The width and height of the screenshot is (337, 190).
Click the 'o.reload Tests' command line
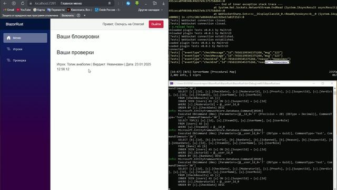point(182,27)
